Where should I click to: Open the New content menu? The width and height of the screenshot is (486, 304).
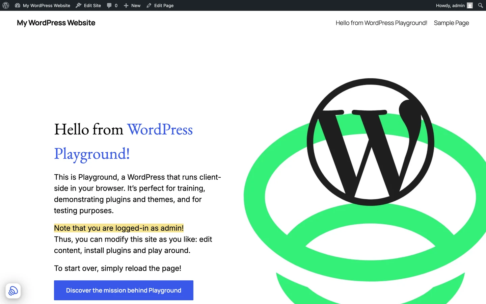(132, 5)
